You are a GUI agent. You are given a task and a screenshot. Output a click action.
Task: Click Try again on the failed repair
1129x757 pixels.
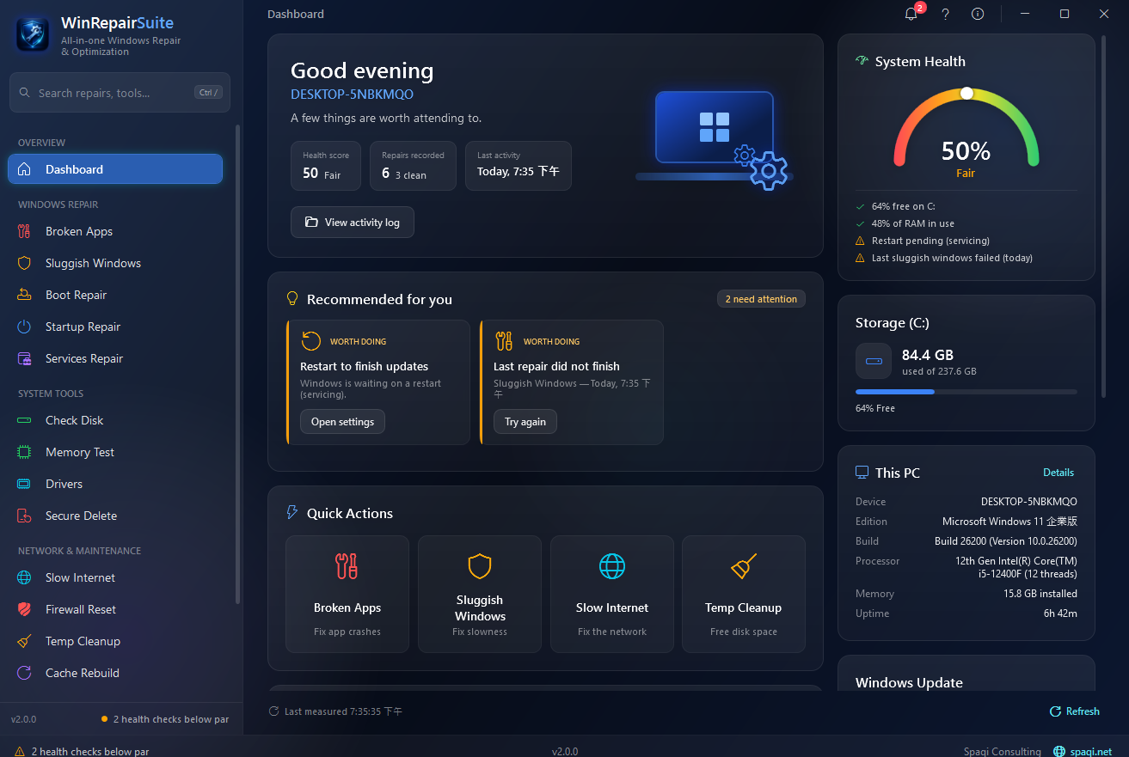525,422
